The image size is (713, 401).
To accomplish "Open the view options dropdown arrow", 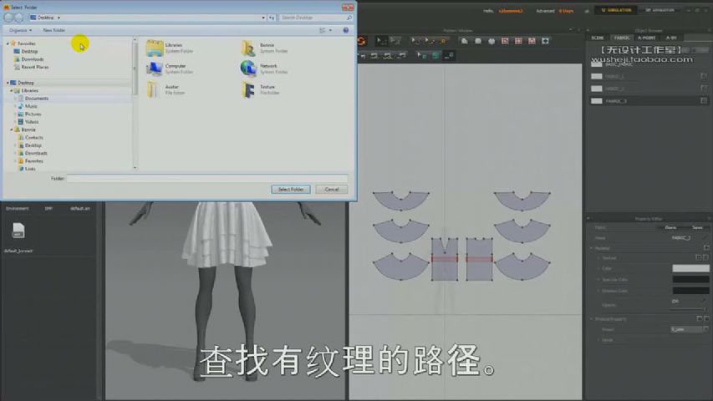I will coord(330,30).
